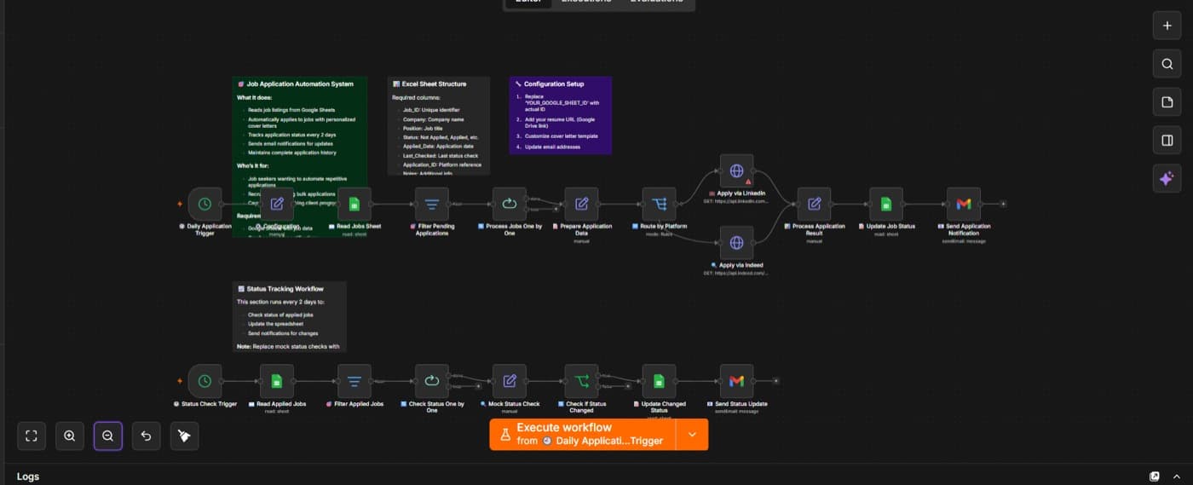Open the Filter Pending Applications node
The height and width of the screenshot is (485, 1193).
[432, 205]
